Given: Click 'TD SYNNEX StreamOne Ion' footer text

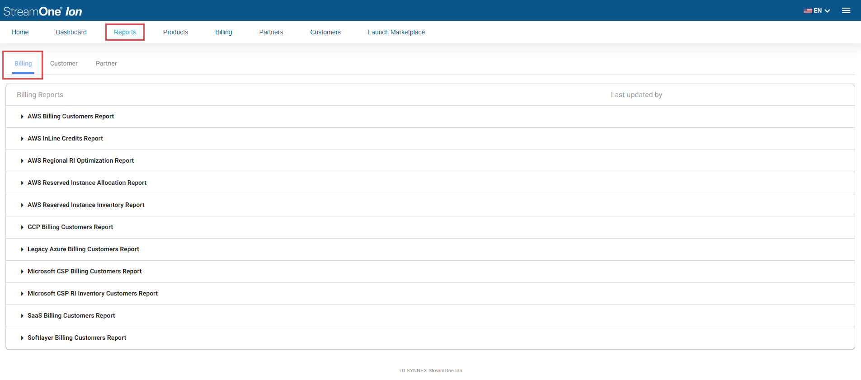Looking at the screenshot, I should tap(430, 371).
